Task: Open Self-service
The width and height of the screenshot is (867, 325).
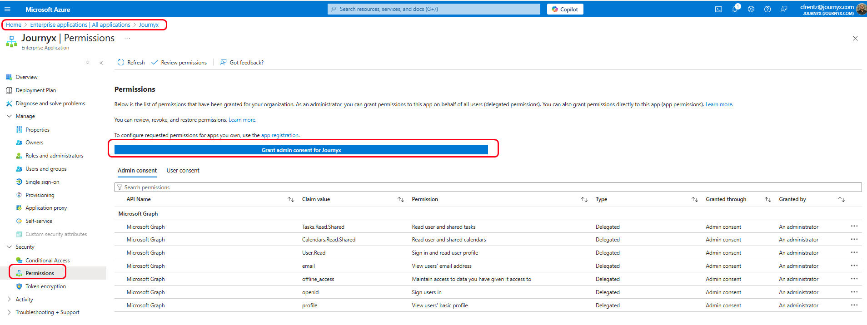Action: point(39,221)
